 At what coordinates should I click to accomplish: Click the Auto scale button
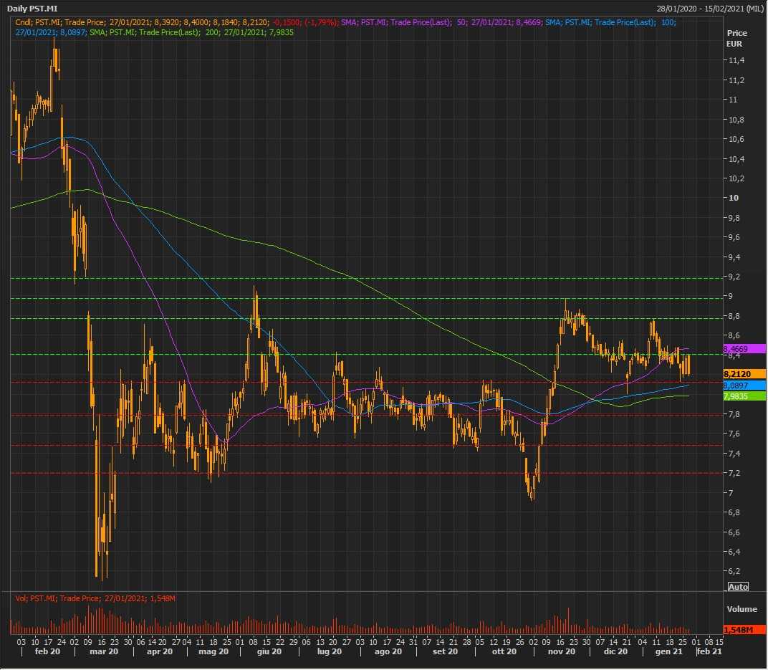[738, 587]
